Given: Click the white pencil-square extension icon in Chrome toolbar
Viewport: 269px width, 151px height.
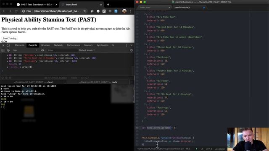Looking at the screenshot, I should tap(104, 11).
